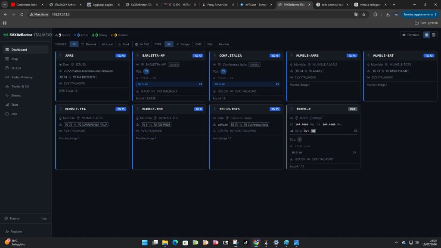Switch to the table list view icon

pyautogui.click(x=433, y=35)
